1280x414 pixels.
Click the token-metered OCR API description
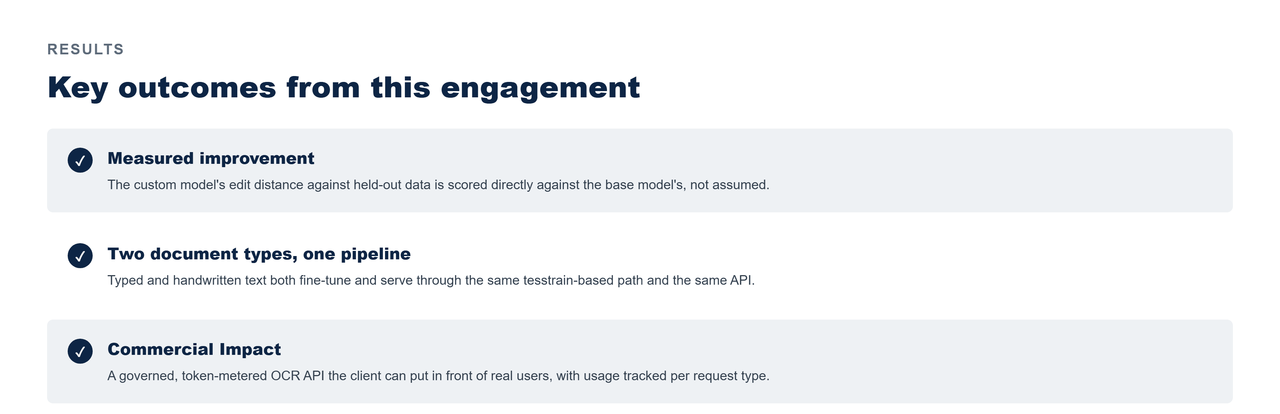(x=438, y=376)
